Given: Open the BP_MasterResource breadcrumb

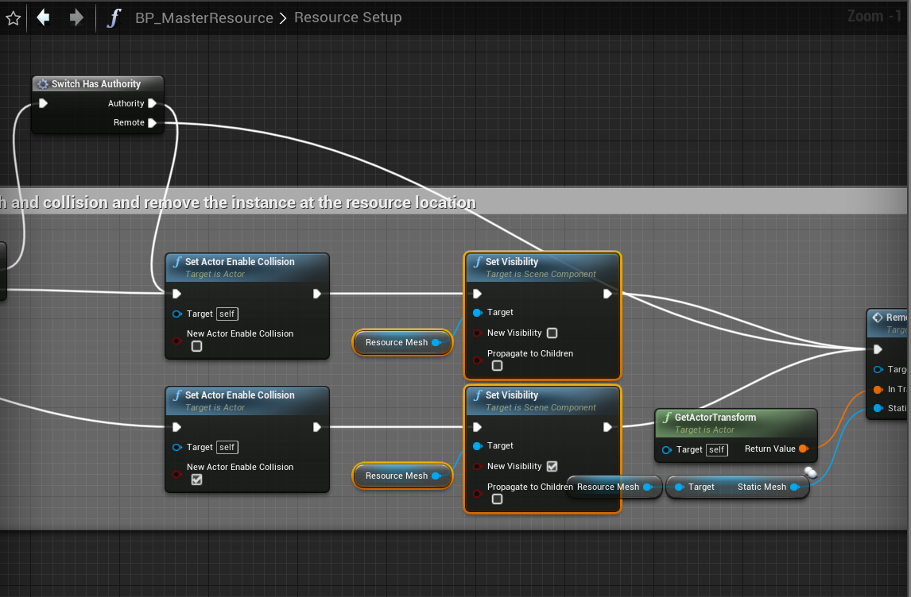Looking at the screenshot, I should pyautogui.click(x=204, y=17).
